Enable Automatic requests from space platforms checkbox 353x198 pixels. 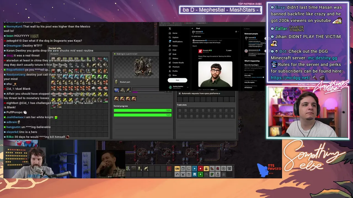tap(180, 94)
